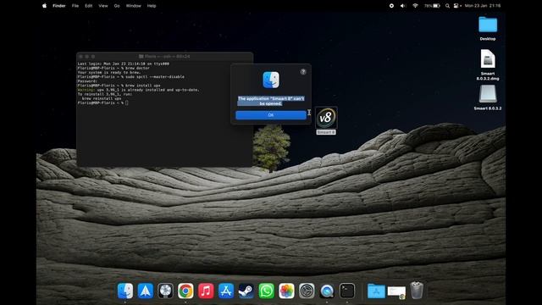Image resolution: width=542 pixels, height=305 pixels.
Task: Click the 'Last login' line in Terminal
Action: (124, 64)
